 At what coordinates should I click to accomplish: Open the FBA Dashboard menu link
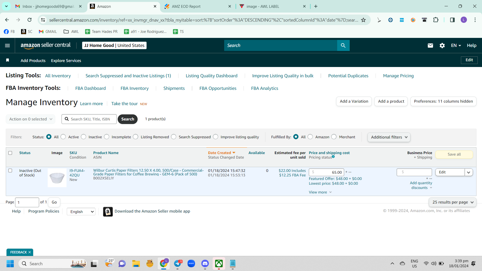90,88
